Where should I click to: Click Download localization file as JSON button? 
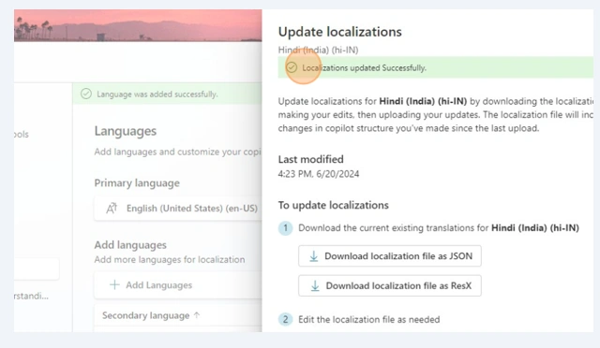(x=390, y=256)
